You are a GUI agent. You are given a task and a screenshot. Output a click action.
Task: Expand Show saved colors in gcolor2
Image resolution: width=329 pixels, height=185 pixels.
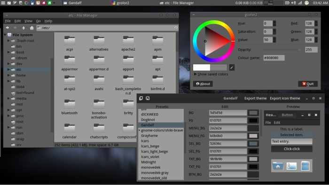pos(196,74)
